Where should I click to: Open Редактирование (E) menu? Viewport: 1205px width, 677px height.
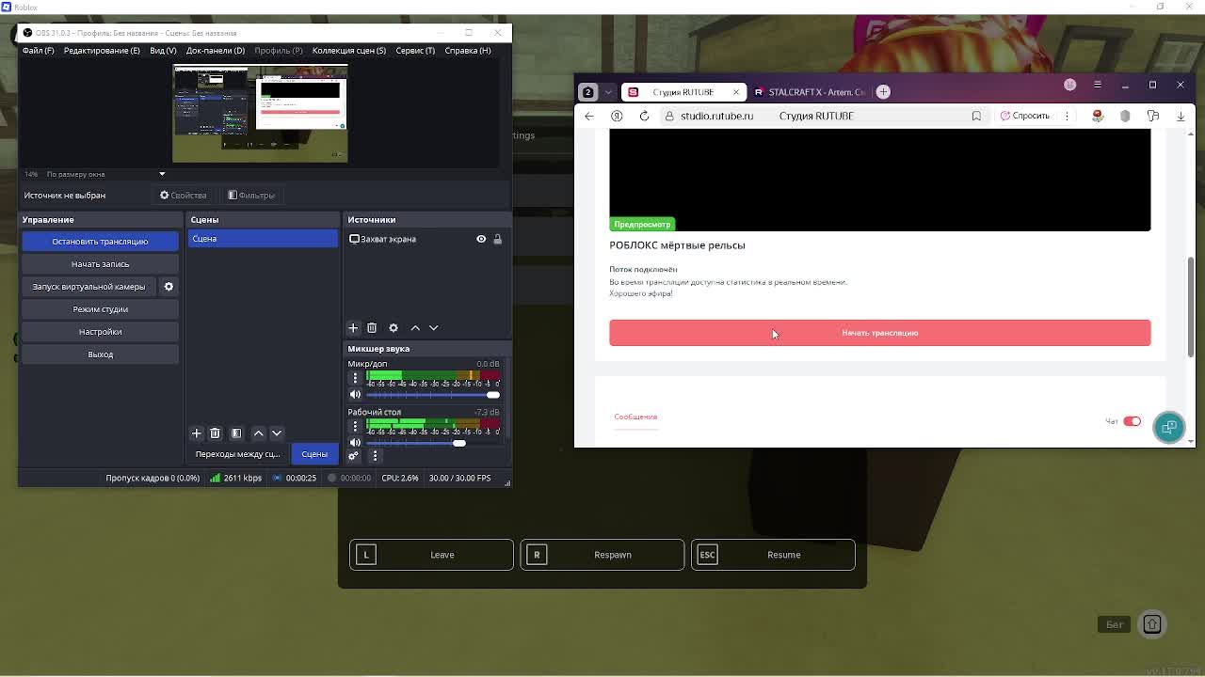coord(102,50)
